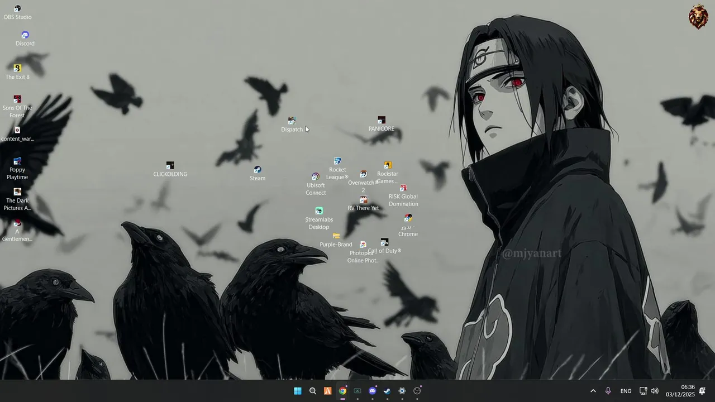Image resolution: width=715 pixels, height=402 pixels.
Task: Select the Overwatch 2 desktop icon
Action: [363, 181]
